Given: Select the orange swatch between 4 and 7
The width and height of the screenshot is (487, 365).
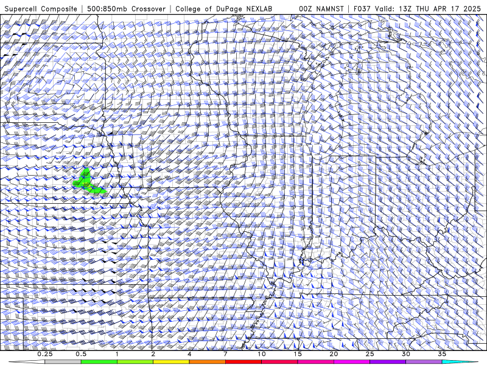Looking at the screenshot, I should [x=207, y=362].
